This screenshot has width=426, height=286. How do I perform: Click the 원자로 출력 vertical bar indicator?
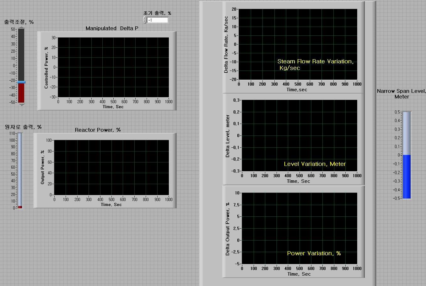point(20,170)
